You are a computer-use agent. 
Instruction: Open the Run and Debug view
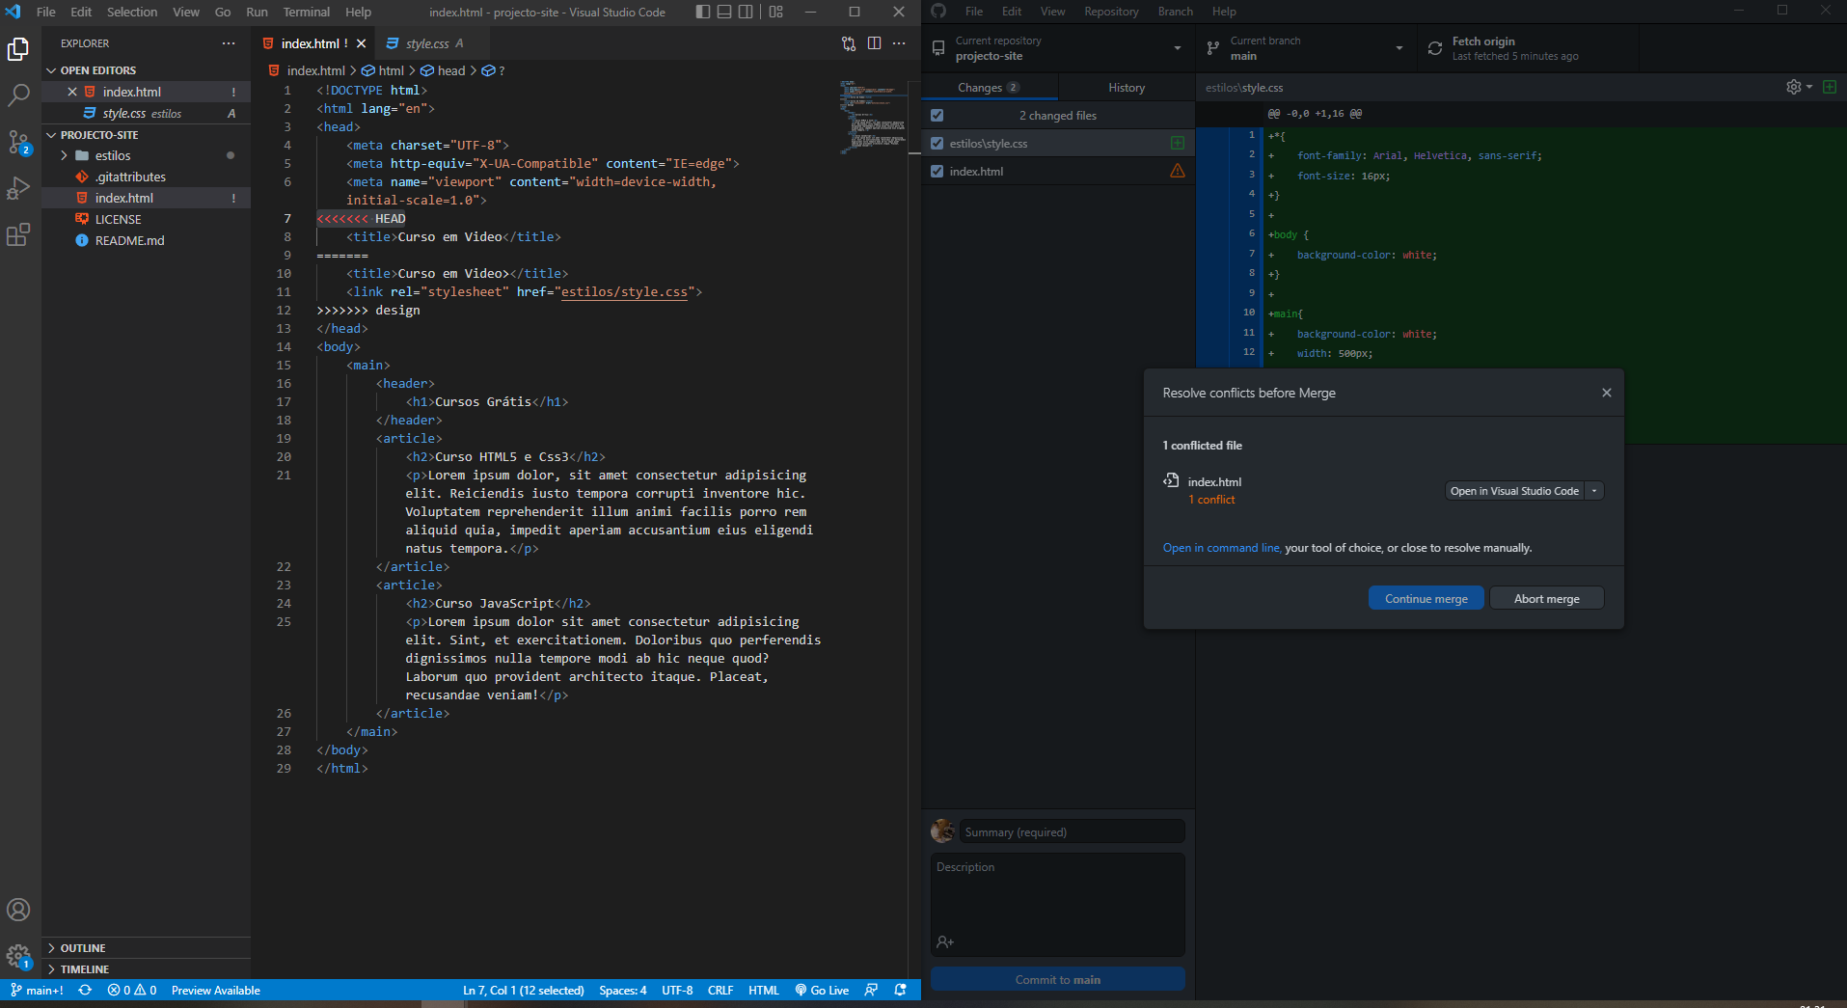[x=18, y=188]
